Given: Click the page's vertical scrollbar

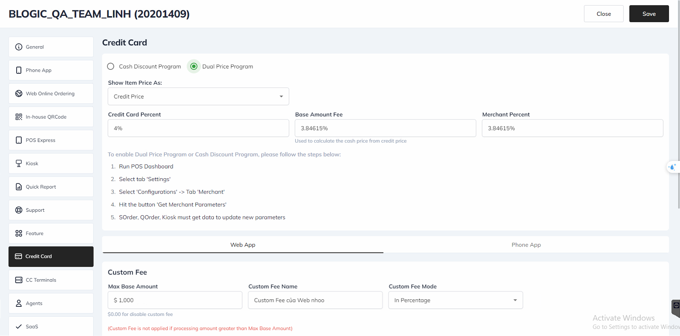Looking at the screenshot, I should (678, 118).
